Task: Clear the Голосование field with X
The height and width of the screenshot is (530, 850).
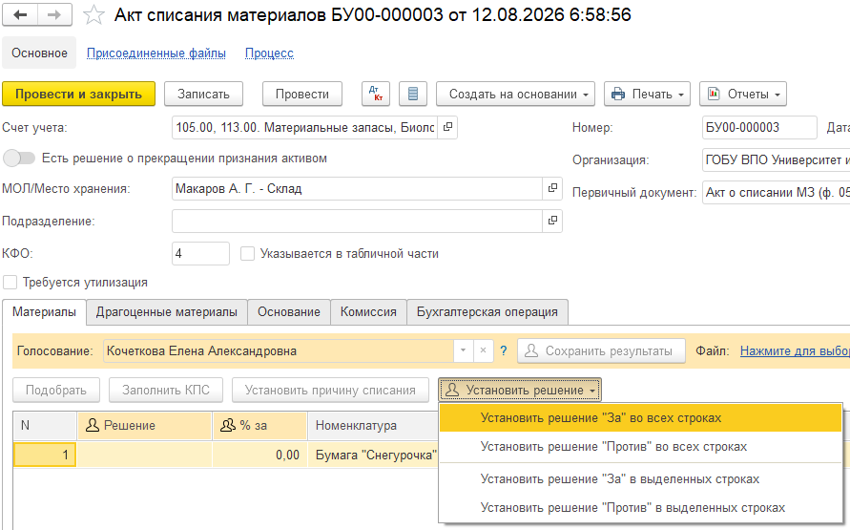Action: point(483,351)
